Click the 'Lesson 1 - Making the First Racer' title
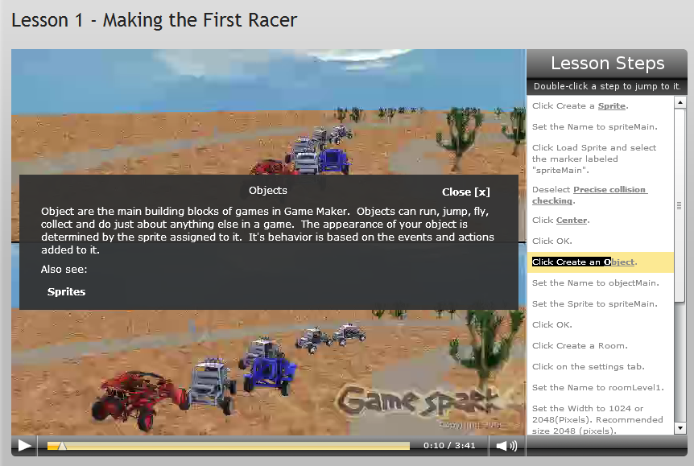The height and width of the screenshot is (466, 694). pos(154,20)
